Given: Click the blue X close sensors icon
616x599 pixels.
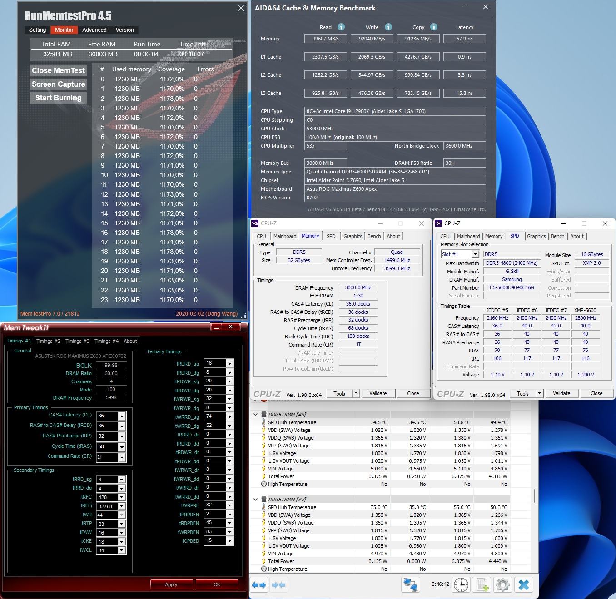Looking at the screenshot, I should pos(524,584).
